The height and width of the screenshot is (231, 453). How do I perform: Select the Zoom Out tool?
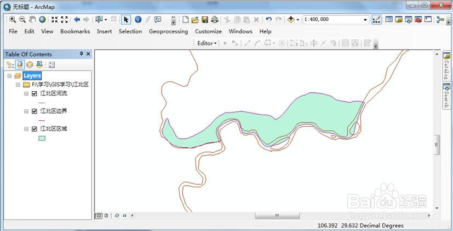coord(22,20)
